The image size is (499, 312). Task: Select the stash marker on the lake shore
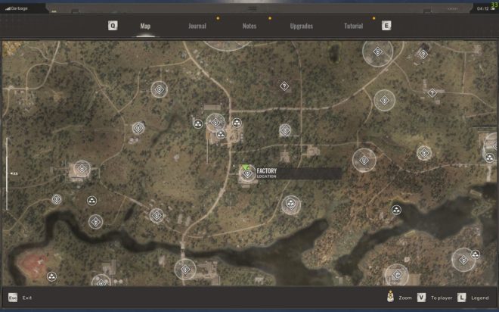coord(396,210)
